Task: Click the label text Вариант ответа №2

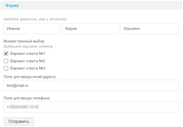Action: click(28, 61)
